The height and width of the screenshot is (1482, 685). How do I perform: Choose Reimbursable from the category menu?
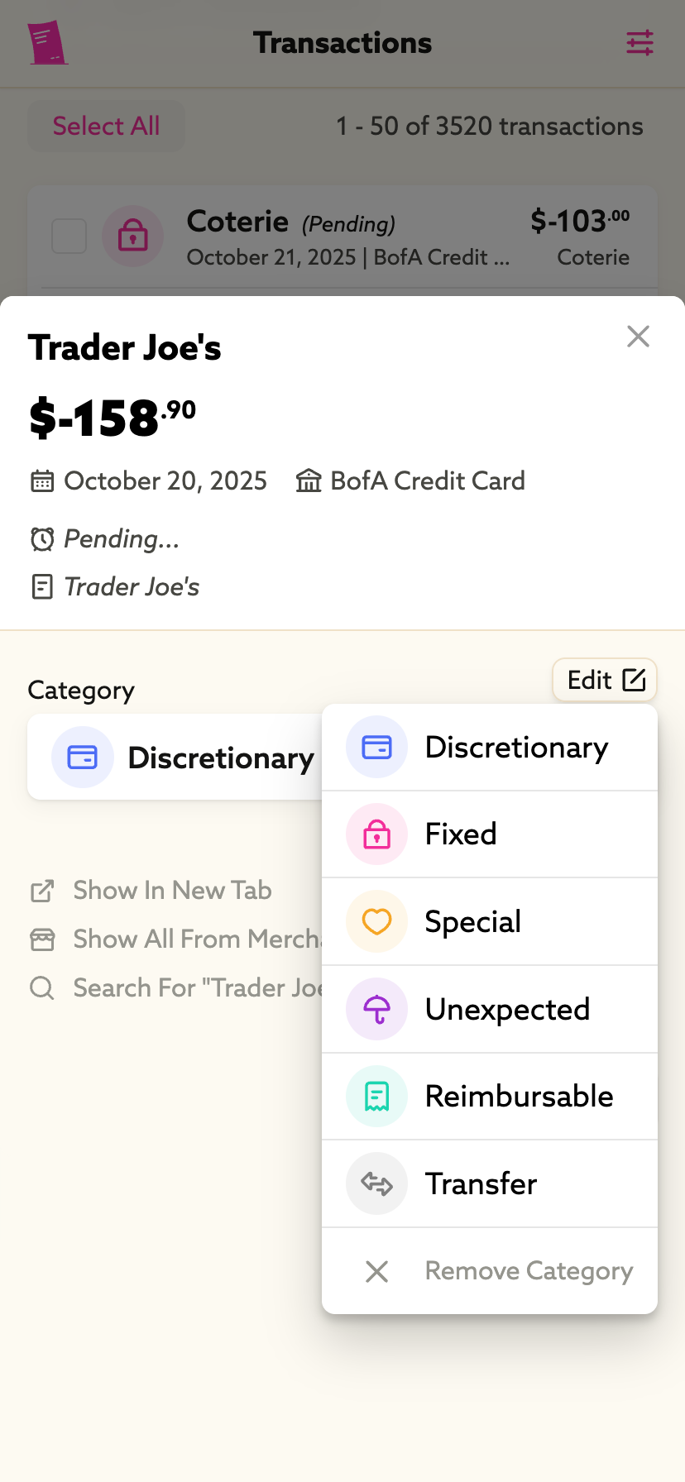[x=519, y=1097]
